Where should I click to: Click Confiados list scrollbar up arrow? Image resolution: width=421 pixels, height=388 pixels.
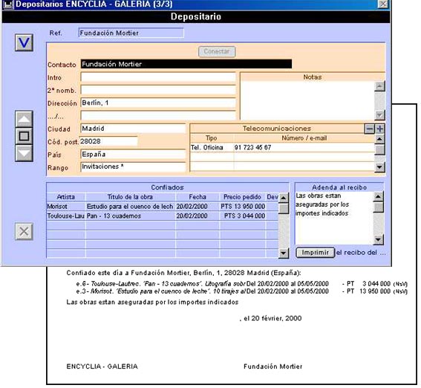[x=284, y=198]
